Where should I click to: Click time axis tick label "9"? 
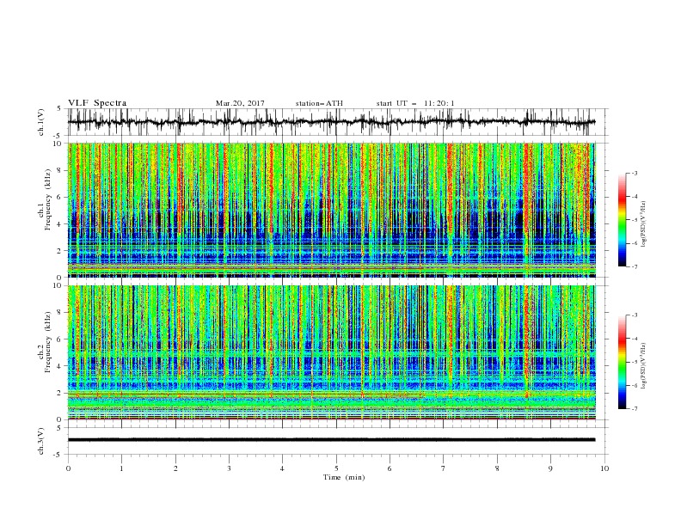point(550,468)
